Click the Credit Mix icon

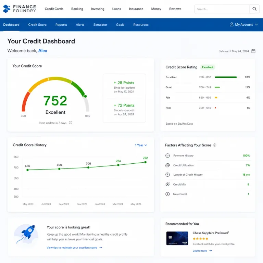click(x=167, y=184)
